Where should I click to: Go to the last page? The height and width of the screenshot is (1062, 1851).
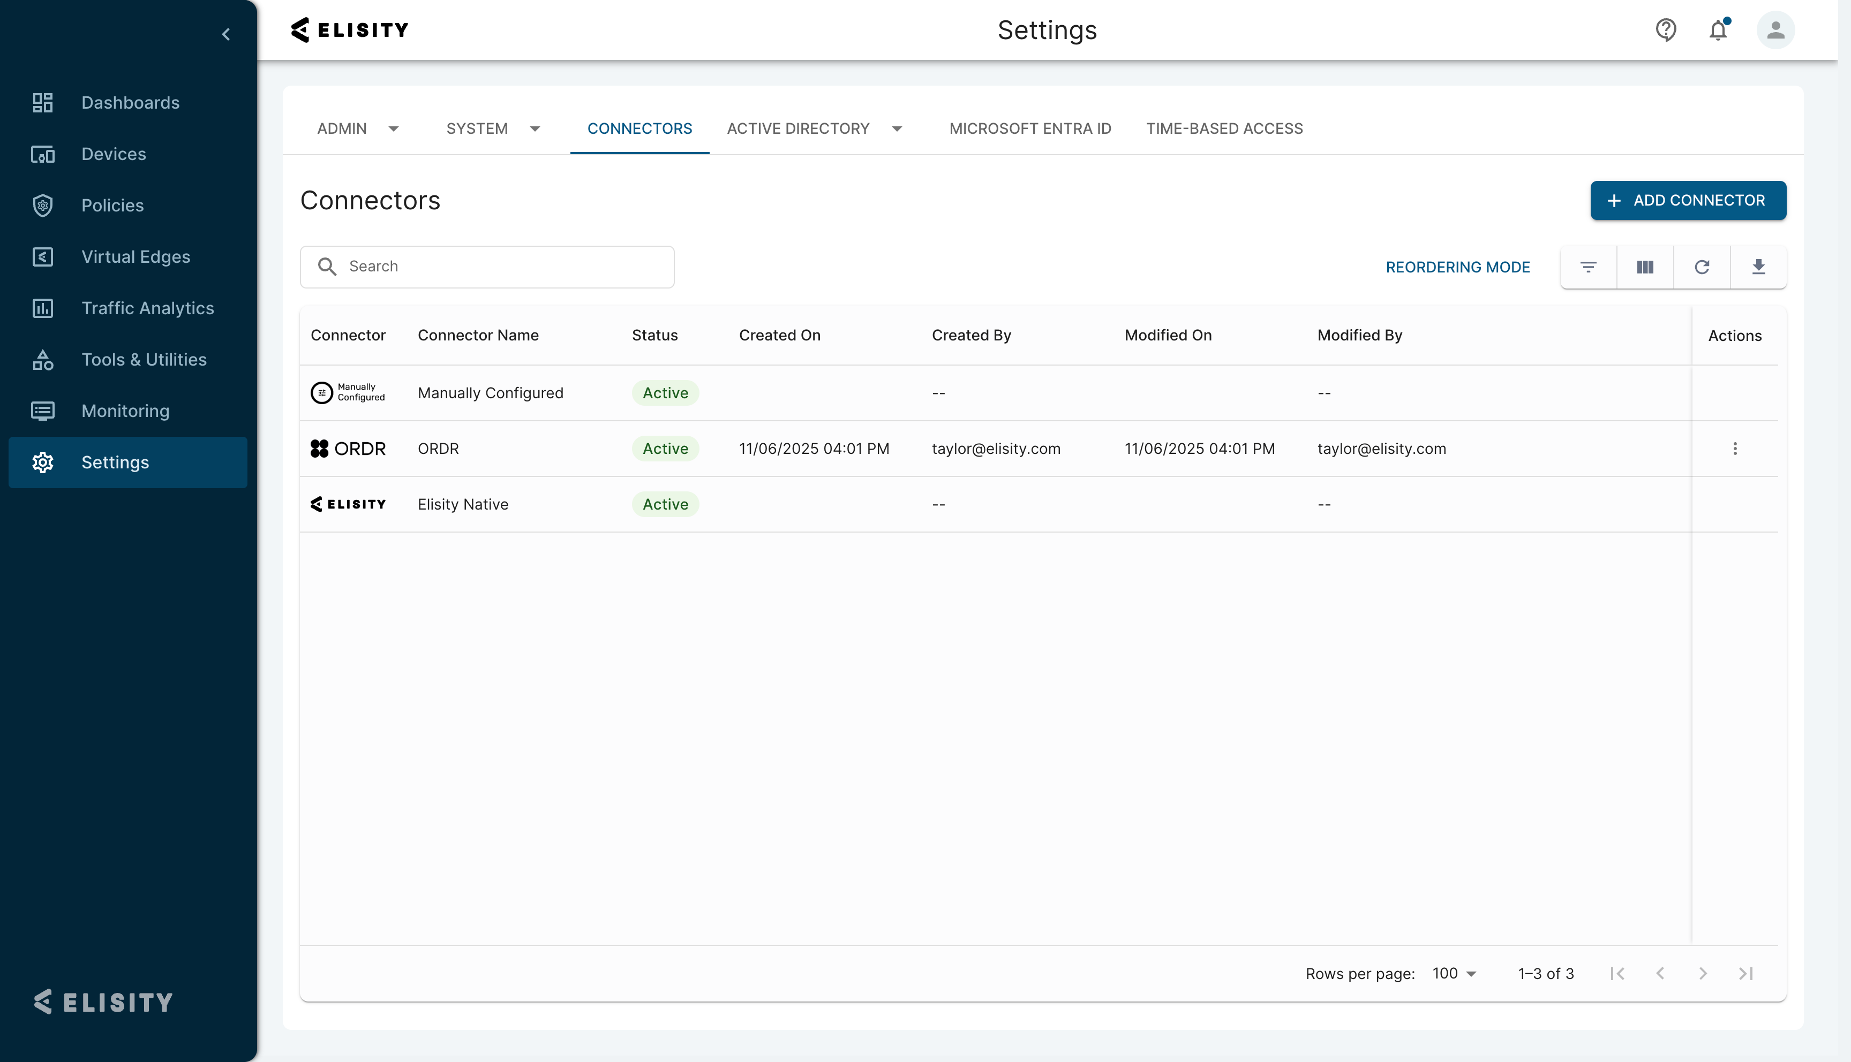click(x=1746, y=974)
